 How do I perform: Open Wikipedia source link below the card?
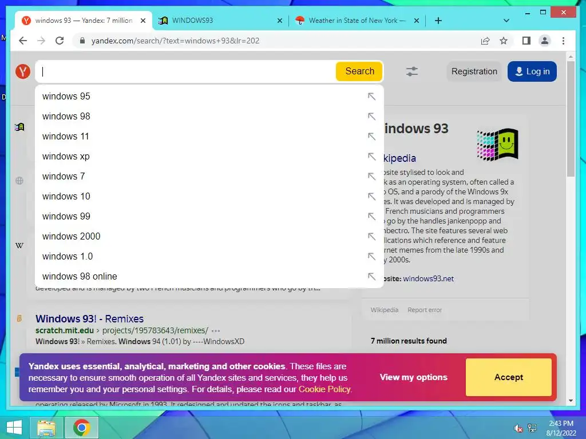[x=384, y=310]
